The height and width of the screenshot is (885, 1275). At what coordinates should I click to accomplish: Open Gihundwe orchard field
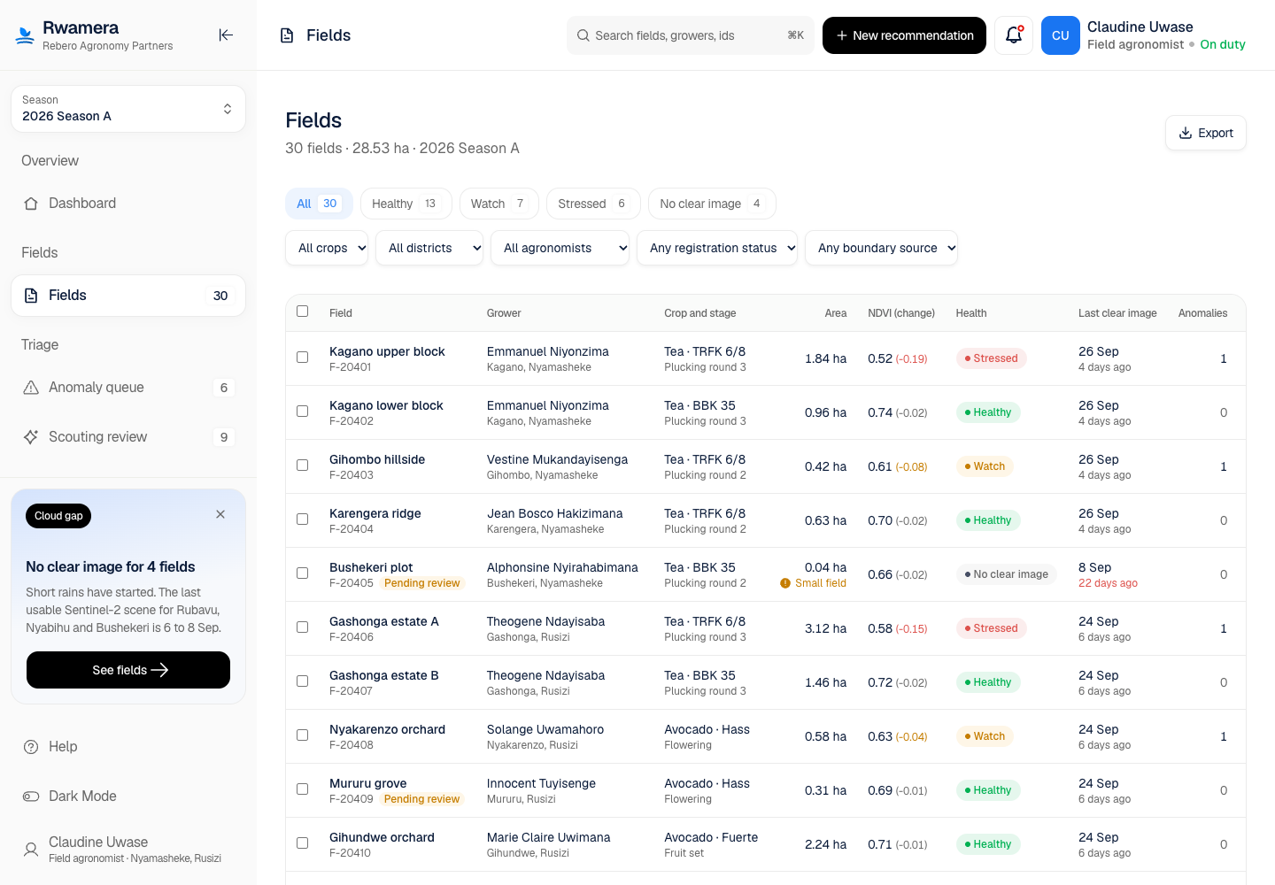tap(382, 837)
